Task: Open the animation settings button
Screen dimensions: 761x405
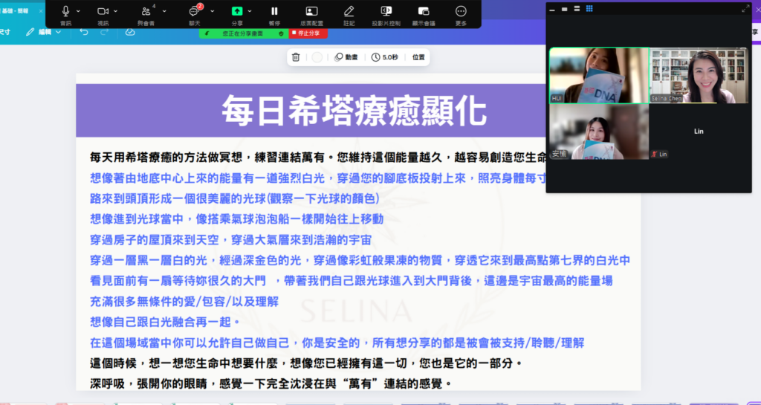Action: (x=346, y=57)
